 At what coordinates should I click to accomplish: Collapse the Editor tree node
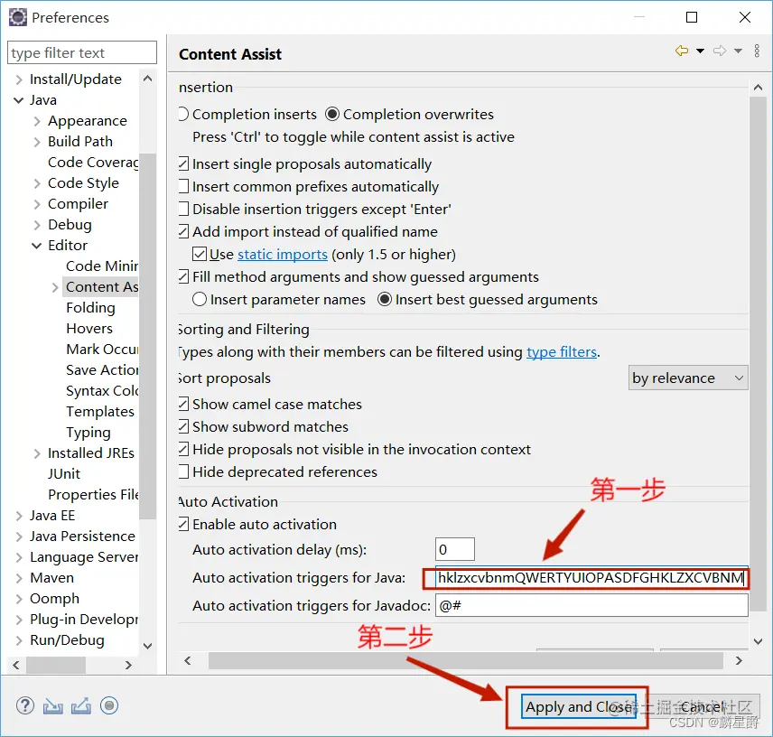[37, 246]
